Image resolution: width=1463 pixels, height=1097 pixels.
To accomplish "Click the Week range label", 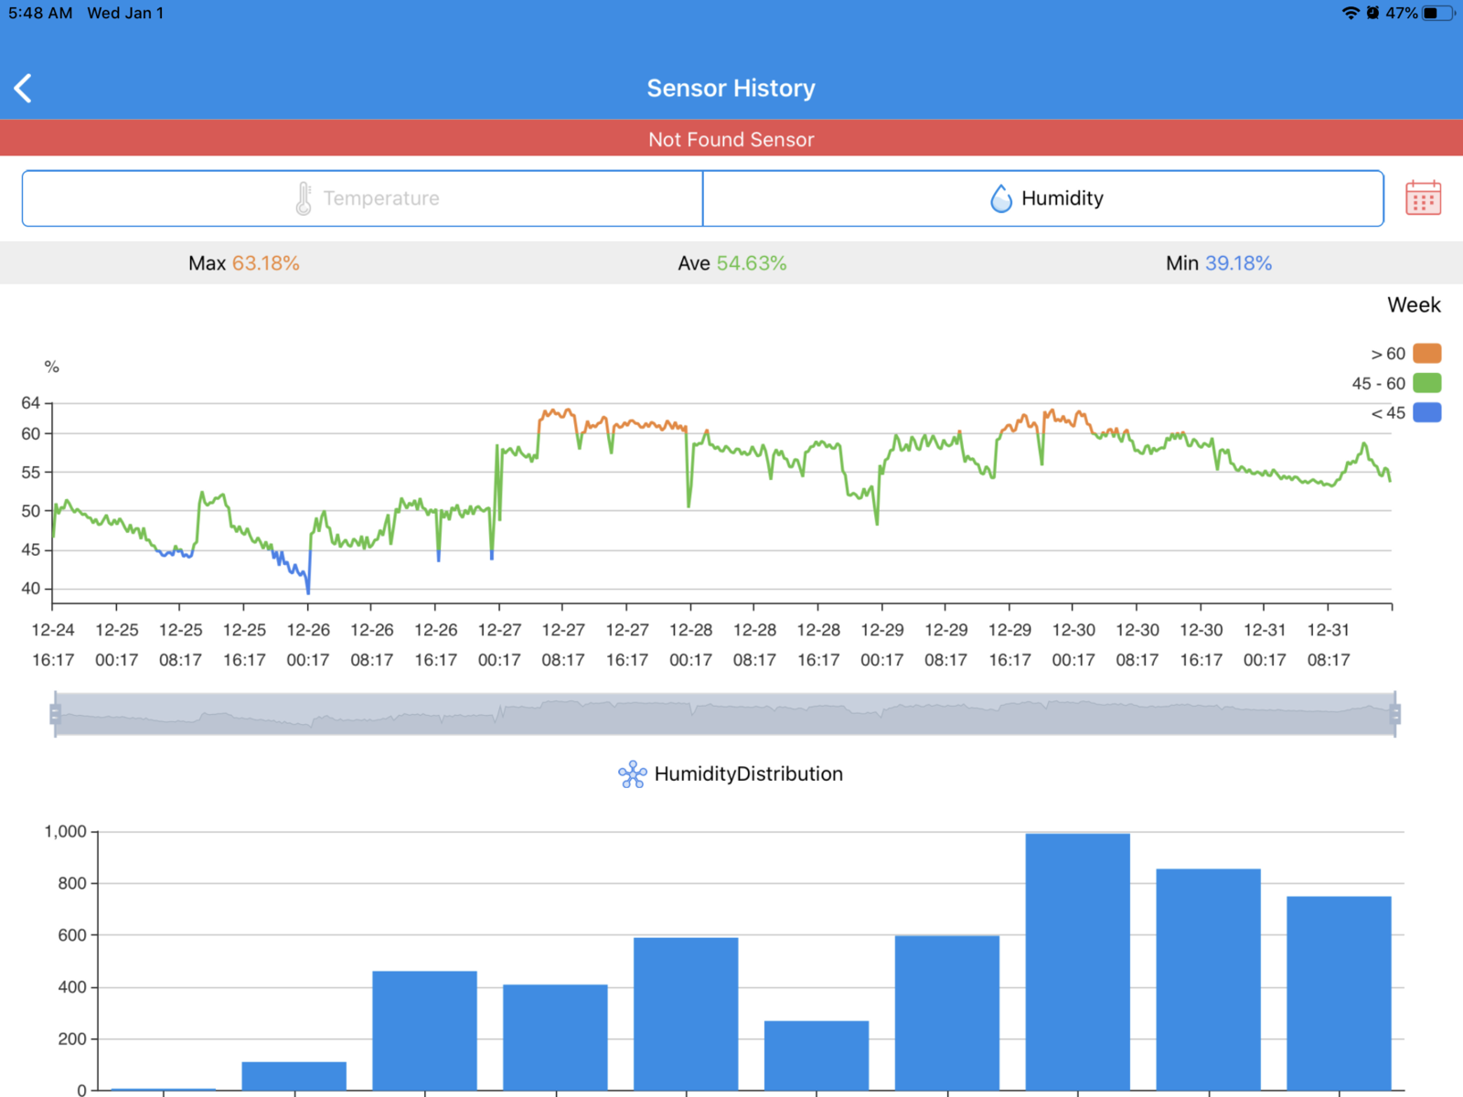I will (x=1414, y=305).
